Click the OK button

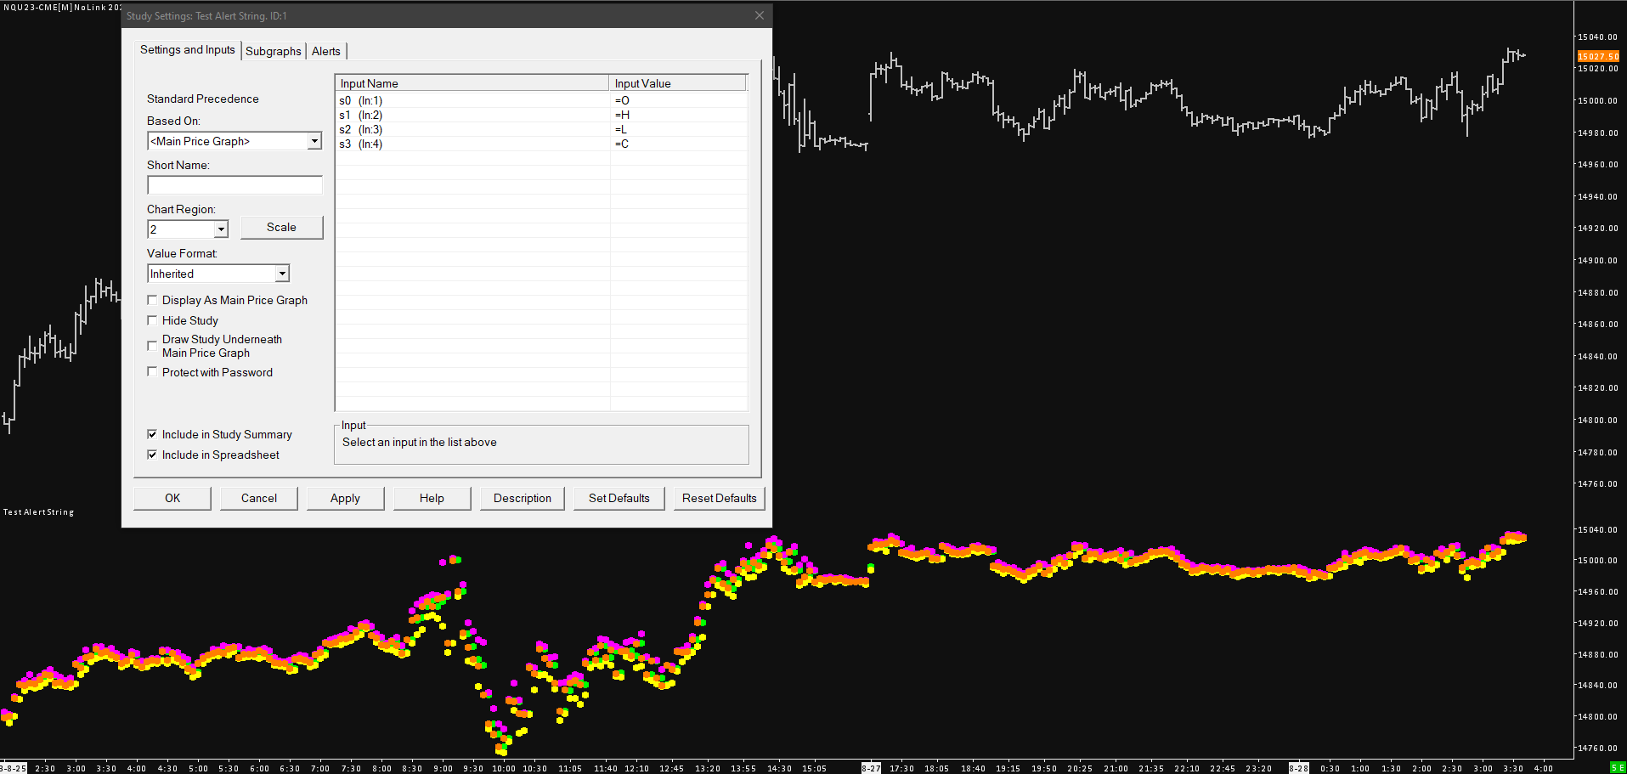tap(172, 498)
